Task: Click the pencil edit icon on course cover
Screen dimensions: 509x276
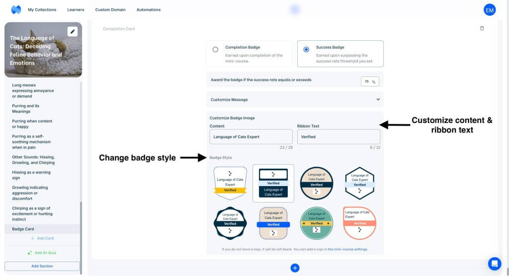Action: click(73, 32)
